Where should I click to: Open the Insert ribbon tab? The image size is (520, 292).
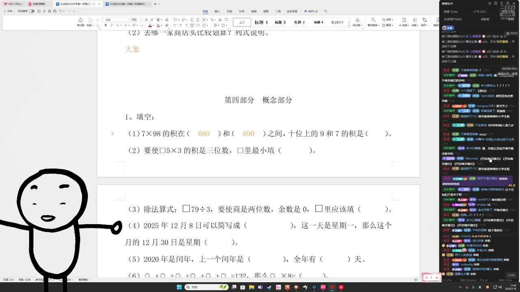click(x=217, y=11)
